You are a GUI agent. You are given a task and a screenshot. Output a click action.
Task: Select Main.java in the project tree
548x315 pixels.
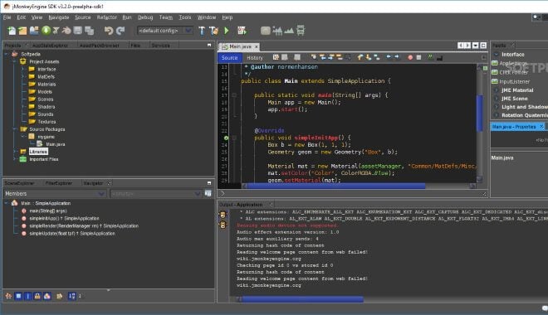point(56,144)
